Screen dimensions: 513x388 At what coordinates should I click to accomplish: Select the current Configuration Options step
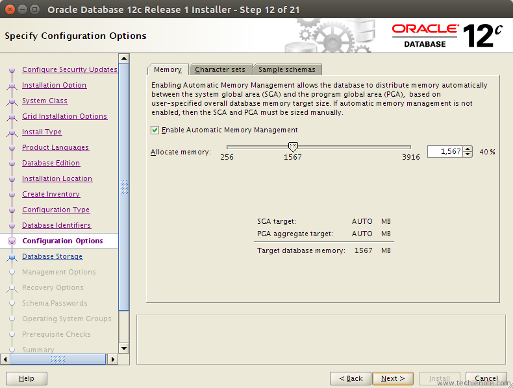pyautogui.click(x=62, y=241)
